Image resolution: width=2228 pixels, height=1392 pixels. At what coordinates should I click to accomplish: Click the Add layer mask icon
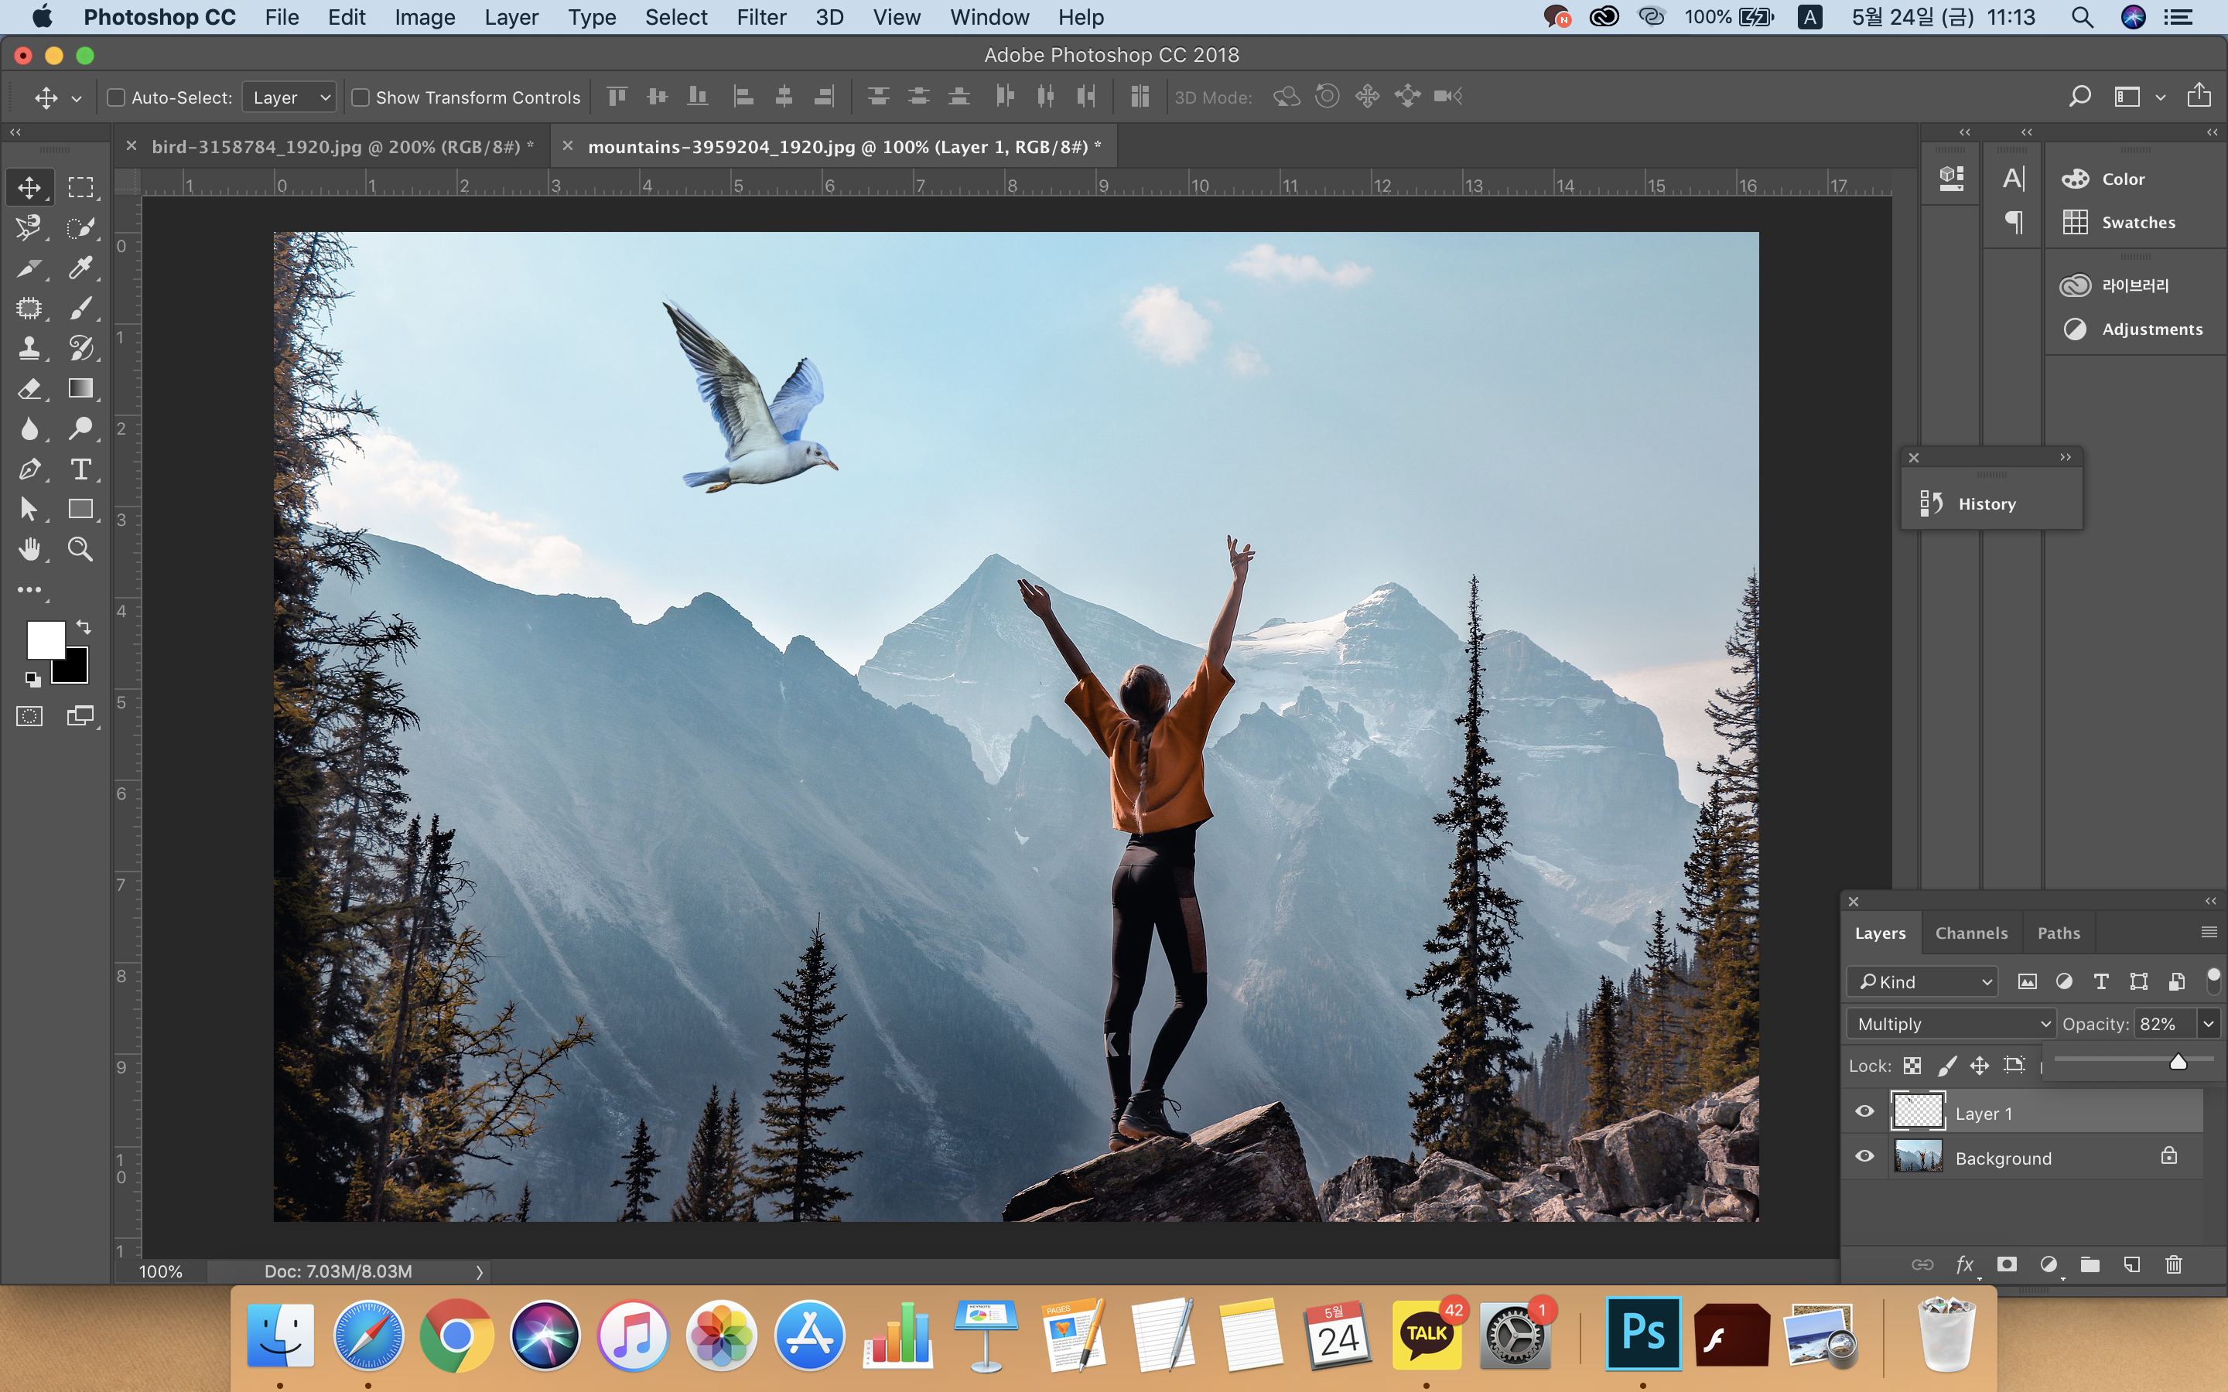(x=2007, y=1264)
